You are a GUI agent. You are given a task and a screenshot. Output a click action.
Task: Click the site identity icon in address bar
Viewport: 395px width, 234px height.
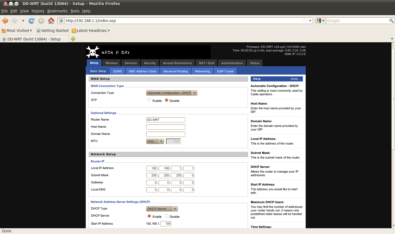coord(62,21)
